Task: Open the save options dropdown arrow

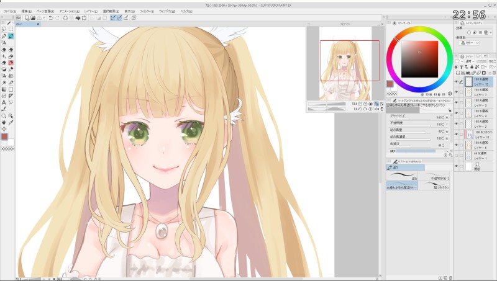Action: click(44, 18)
